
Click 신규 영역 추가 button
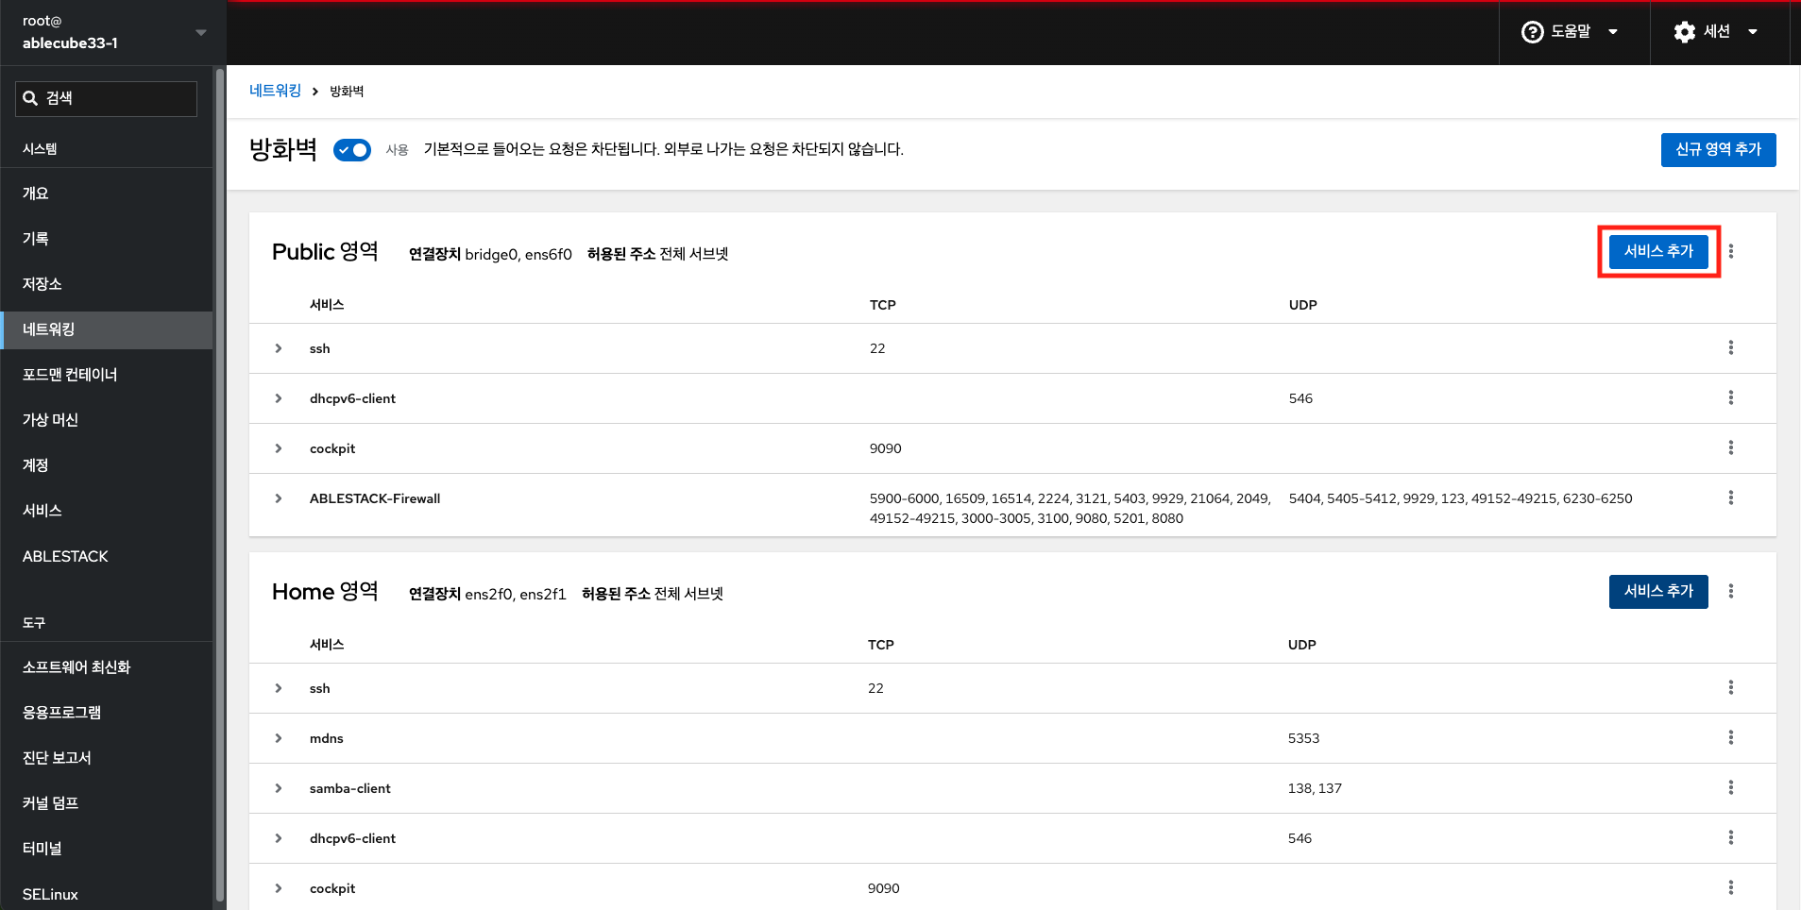click(x=1718, y=150)
